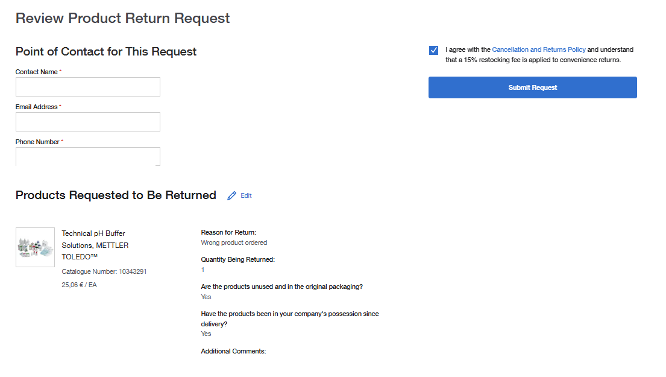Click inside the Contact Name field
Viewport: 666px width, 377px height.
pos(87,86)
